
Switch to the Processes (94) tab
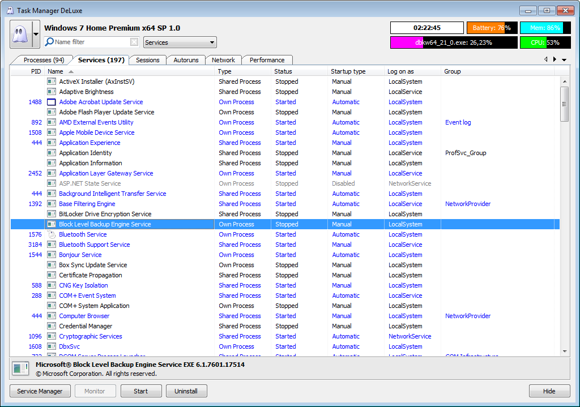click(x=44, y=60)
